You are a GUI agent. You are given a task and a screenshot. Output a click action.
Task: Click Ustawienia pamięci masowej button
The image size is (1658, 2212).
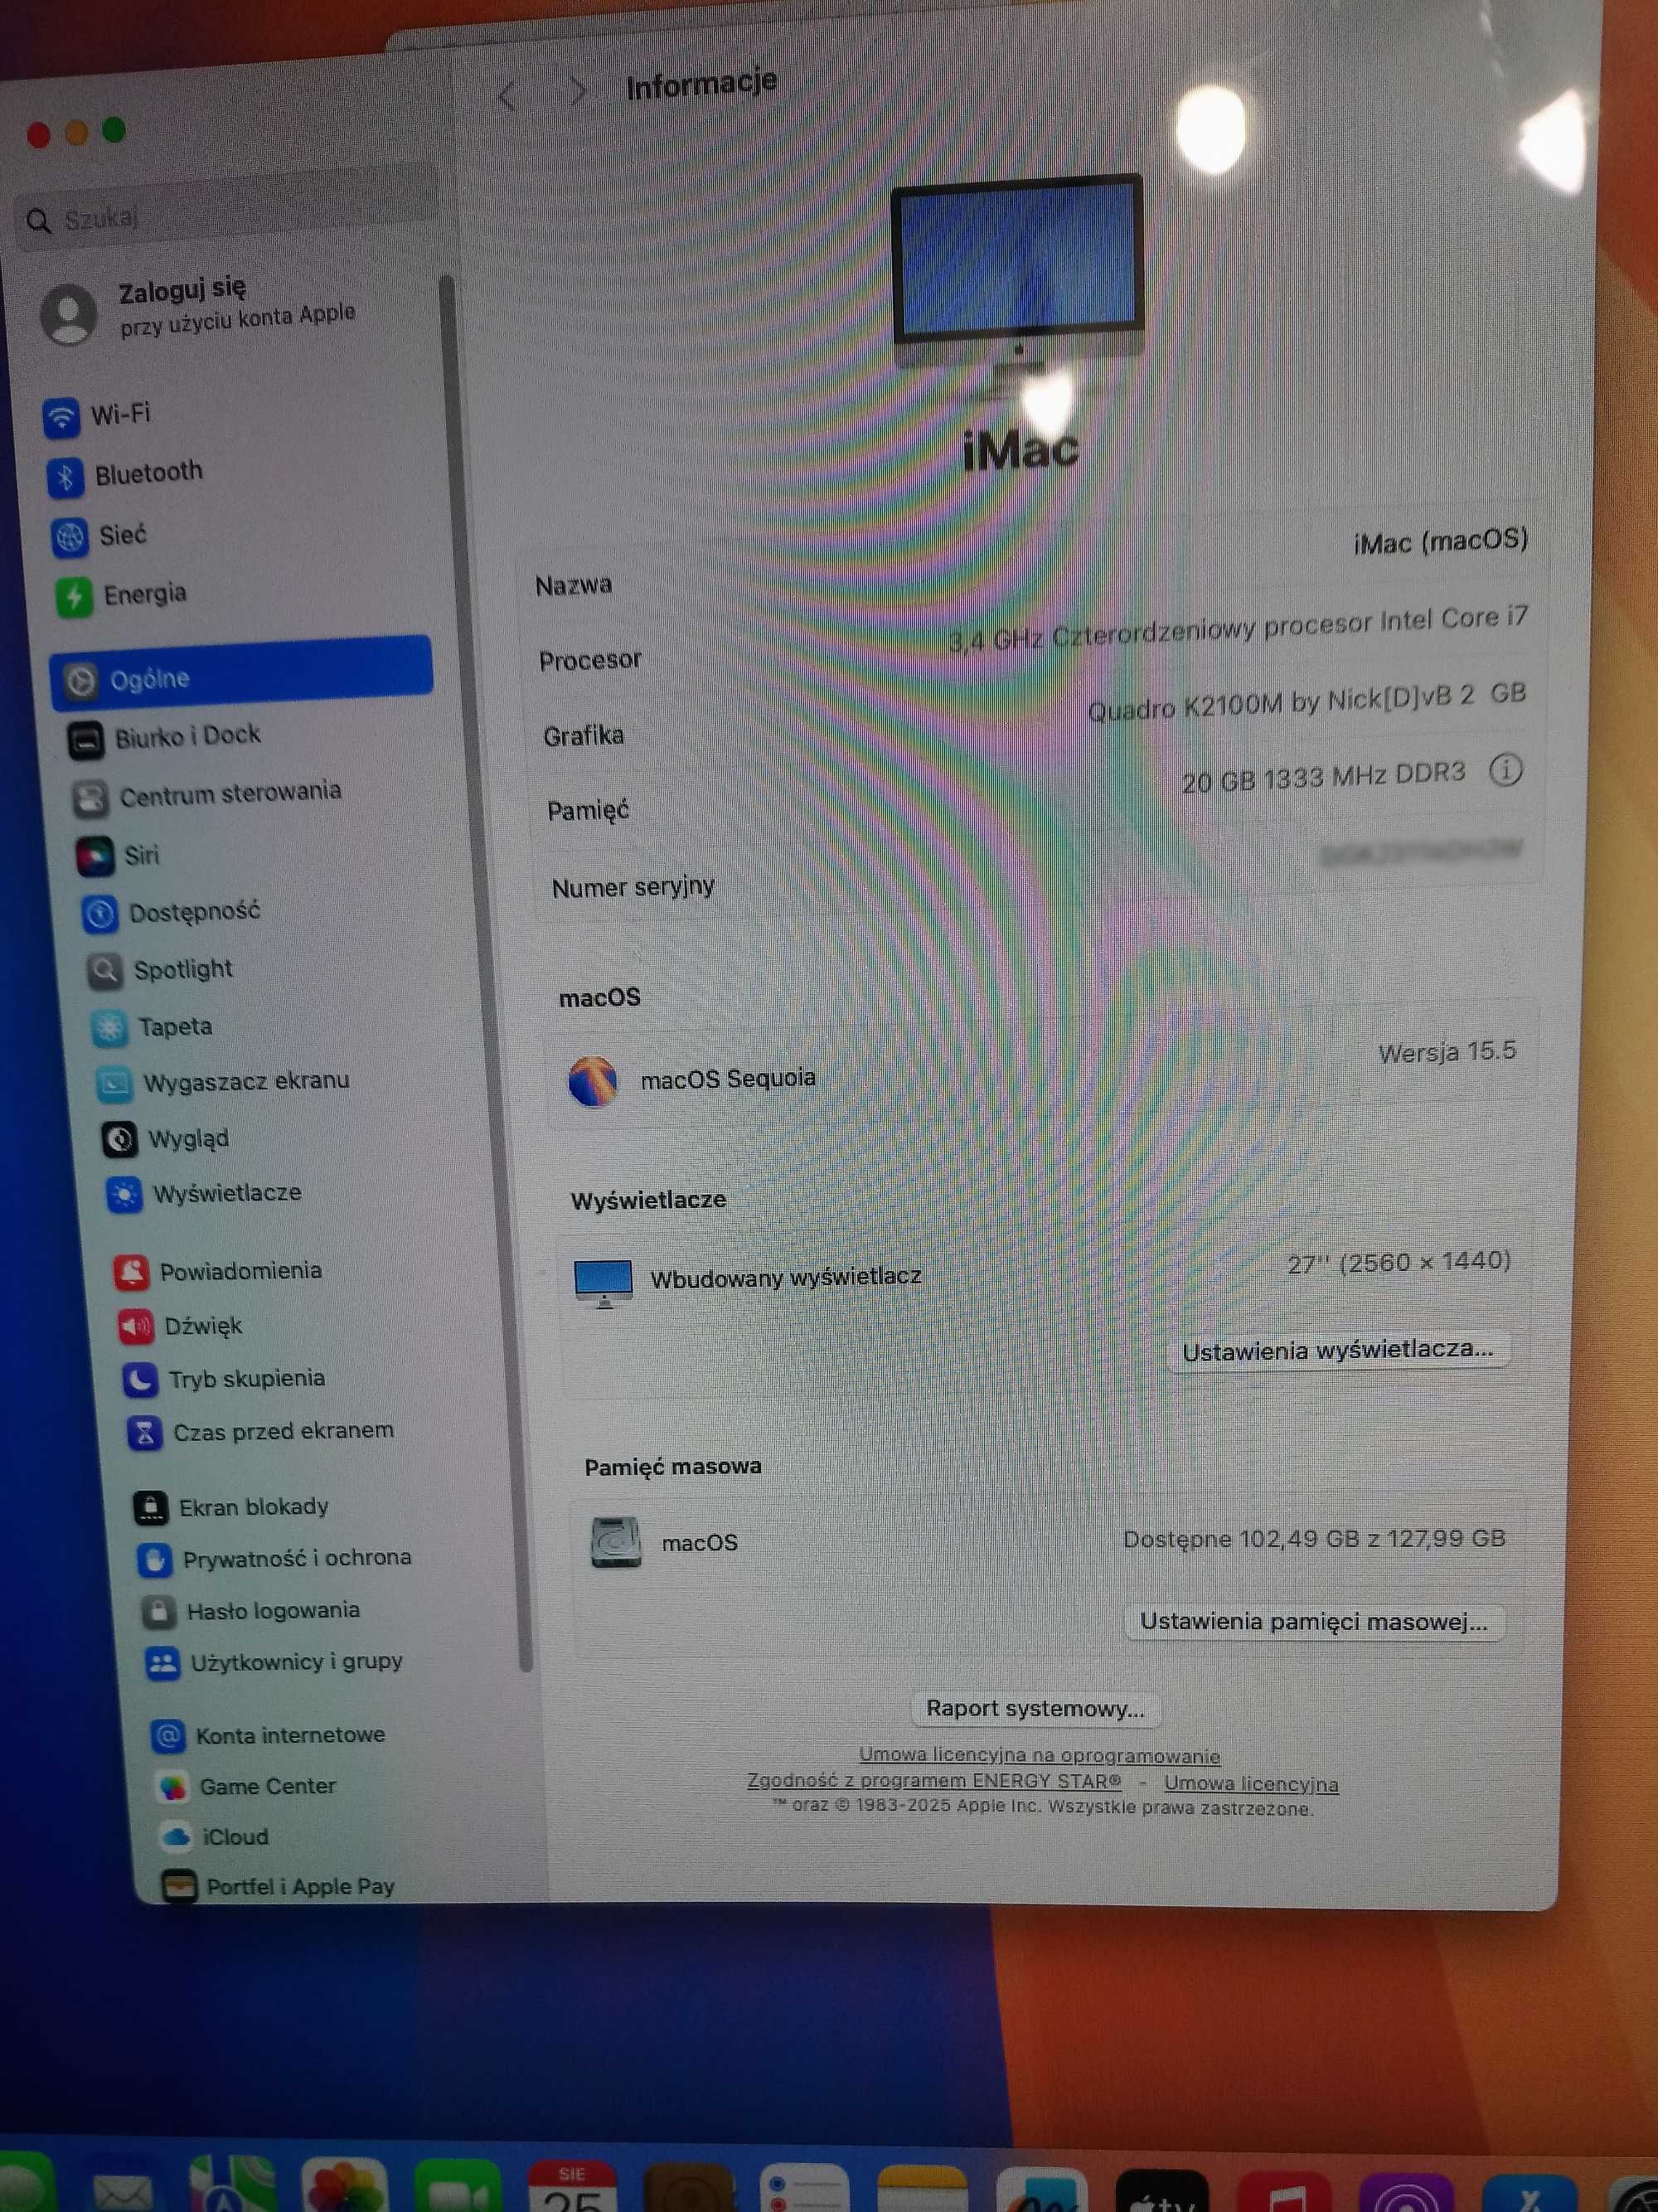(x=1313, y=1621)
